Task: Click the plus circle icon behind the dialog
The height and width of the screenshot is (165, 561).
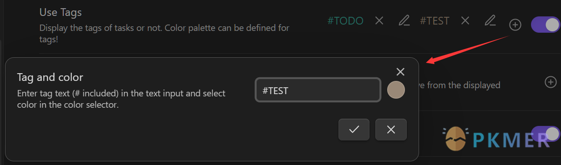Action: coord(551,82)
